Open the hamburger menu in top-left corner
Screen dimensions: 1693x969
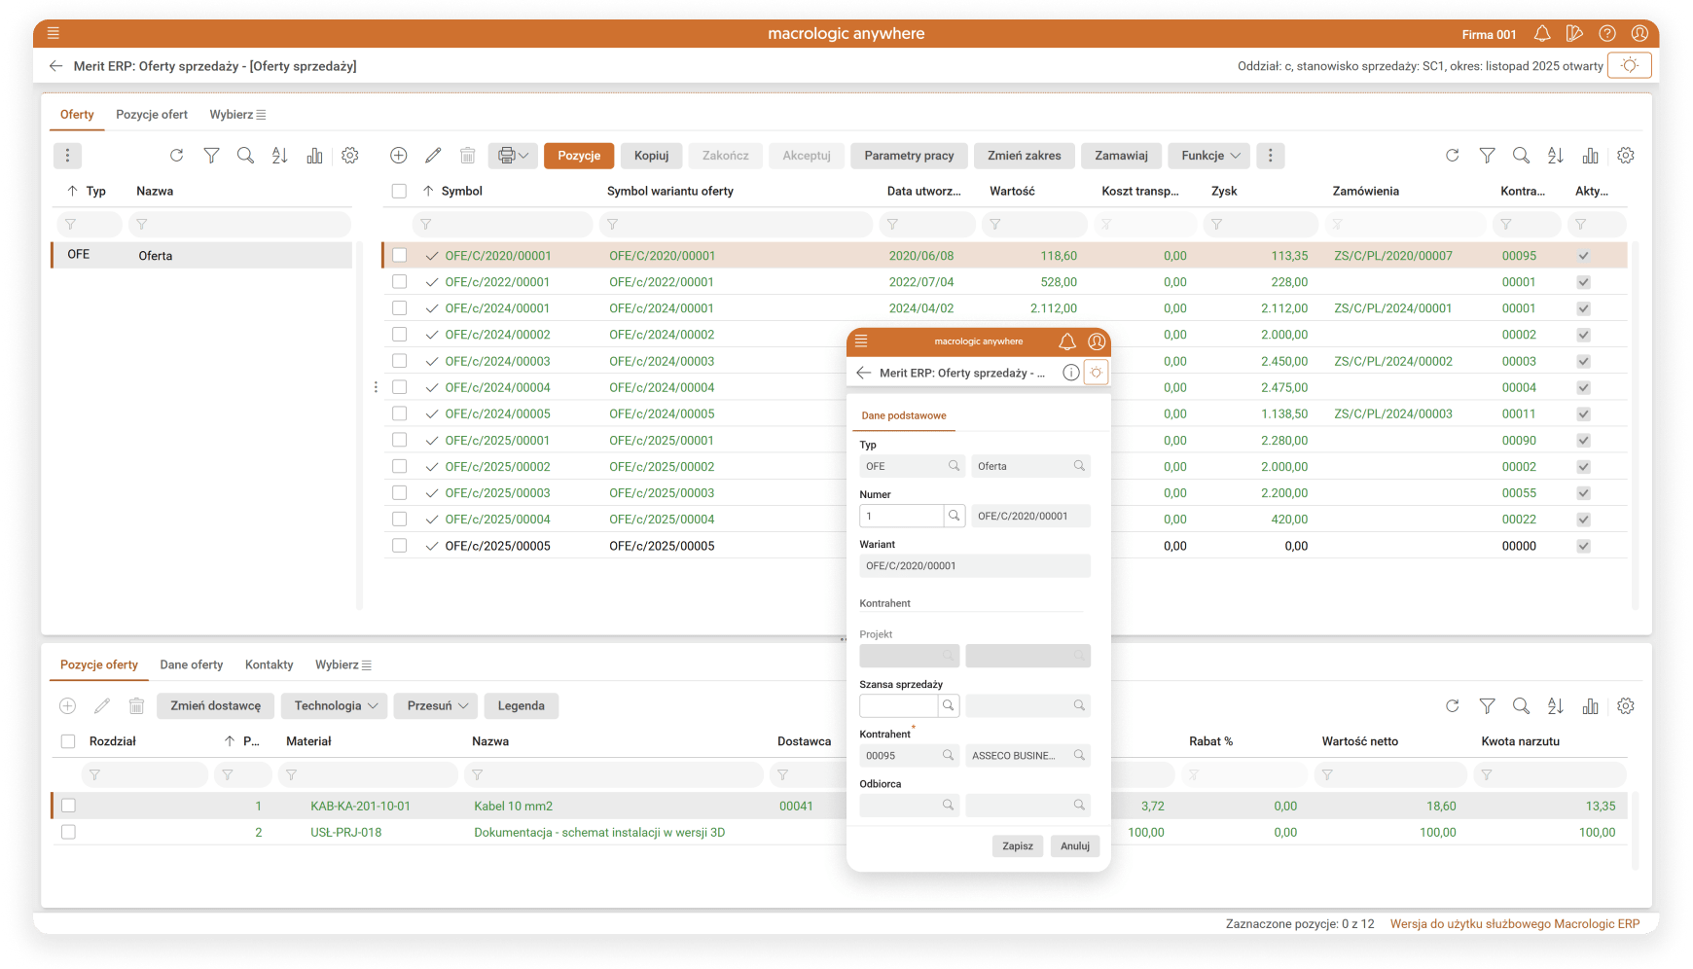(54, 33)
